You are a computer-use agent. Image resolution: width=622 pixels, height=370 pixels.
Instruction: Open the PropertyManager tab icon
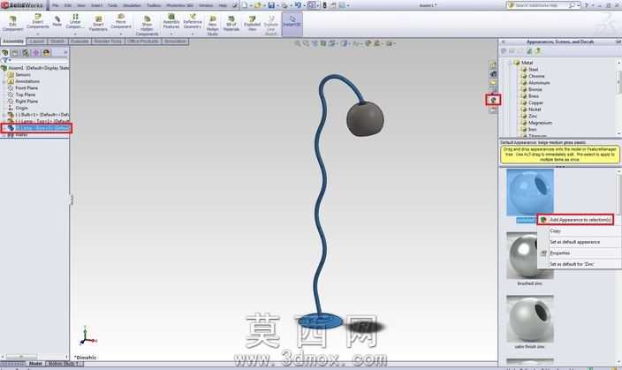(15, 53)
